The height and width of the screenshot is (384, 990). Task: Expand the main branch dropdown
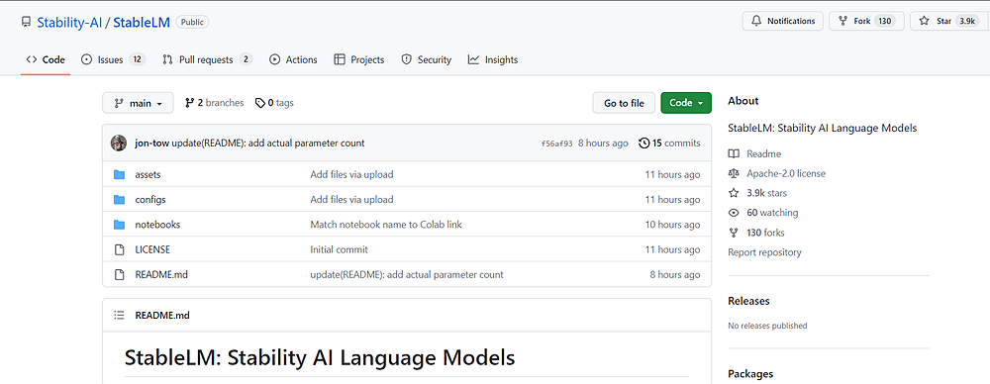(138, 103)
